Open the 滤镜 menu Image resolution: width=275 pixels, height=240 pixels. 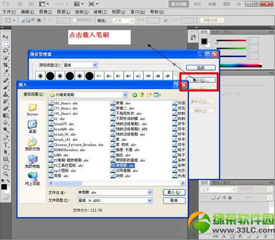tap(100, 12)
